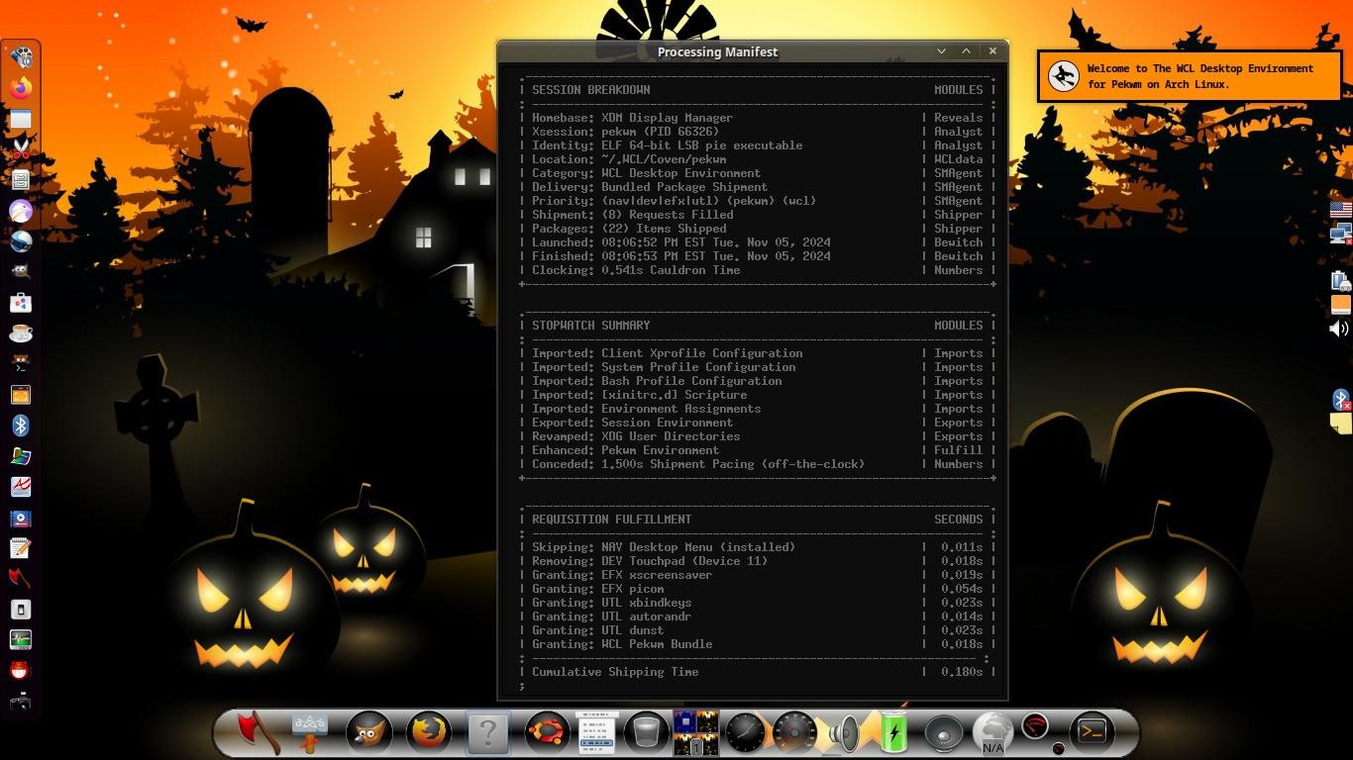
Task: Click the up arrow in Processing Manifest titlebar
Action: 967,51
